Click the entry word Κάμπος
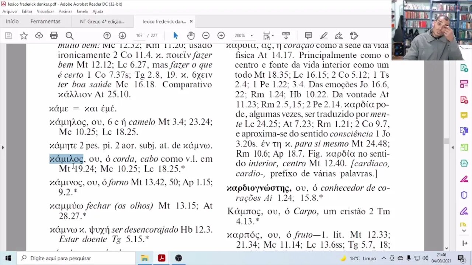The image size is (472, 265). 244,212
